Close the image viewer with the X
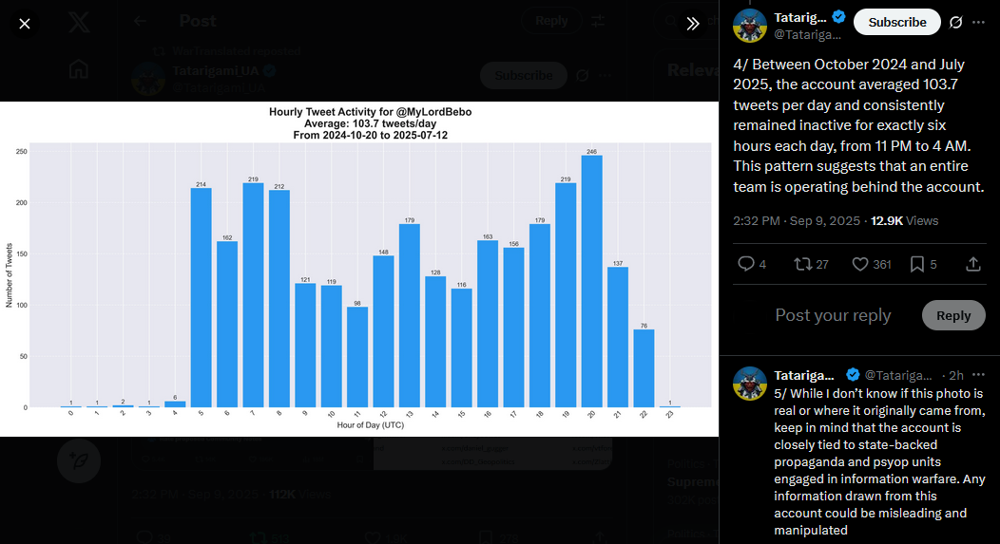The width and height of the screenshot is (1000, 544). (24, 24)
